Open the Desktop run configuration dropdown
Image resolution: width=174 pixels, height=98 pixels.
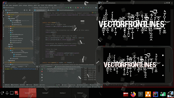click(41, 8)
